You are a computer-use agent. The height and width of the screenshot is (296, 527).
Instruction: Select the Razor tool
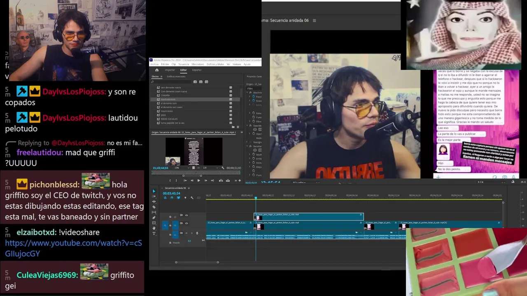[154, 207]
